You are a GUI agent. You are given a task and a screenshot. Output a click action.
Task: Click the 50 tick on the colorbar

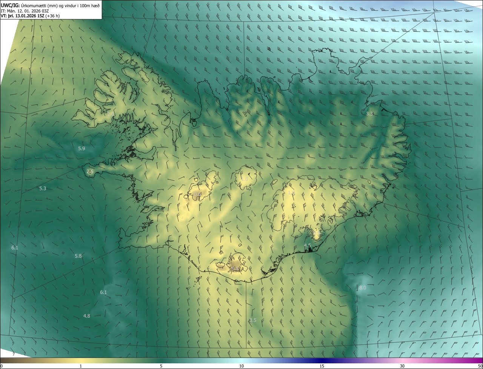click(x=480, y=366)
